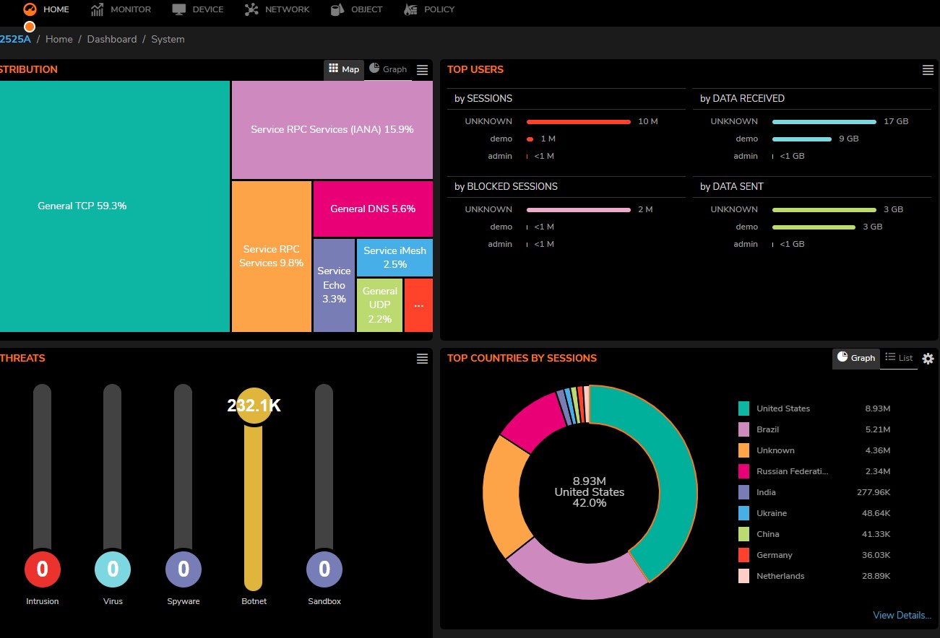940x638 pixels.
Task: Click the Intrusion threat counter circle
Action: (43, 569)
